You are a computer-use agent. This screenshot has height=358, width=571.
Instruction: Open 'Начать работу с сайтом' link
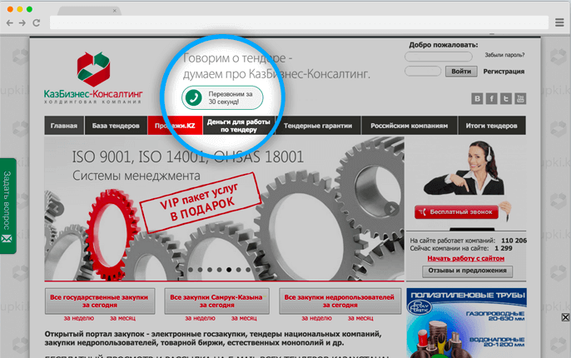(x=466, y=259)
